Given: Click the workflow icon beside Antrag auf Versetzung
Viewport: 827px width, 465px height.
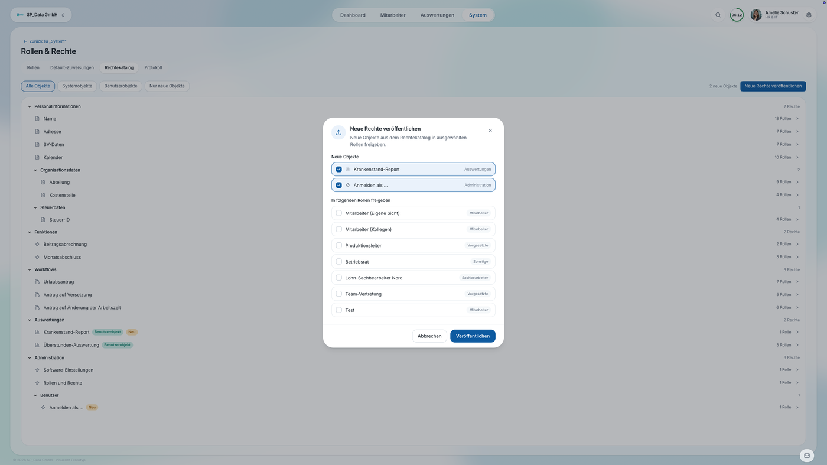Looking at the screenshot, I should tap(37, 295).
